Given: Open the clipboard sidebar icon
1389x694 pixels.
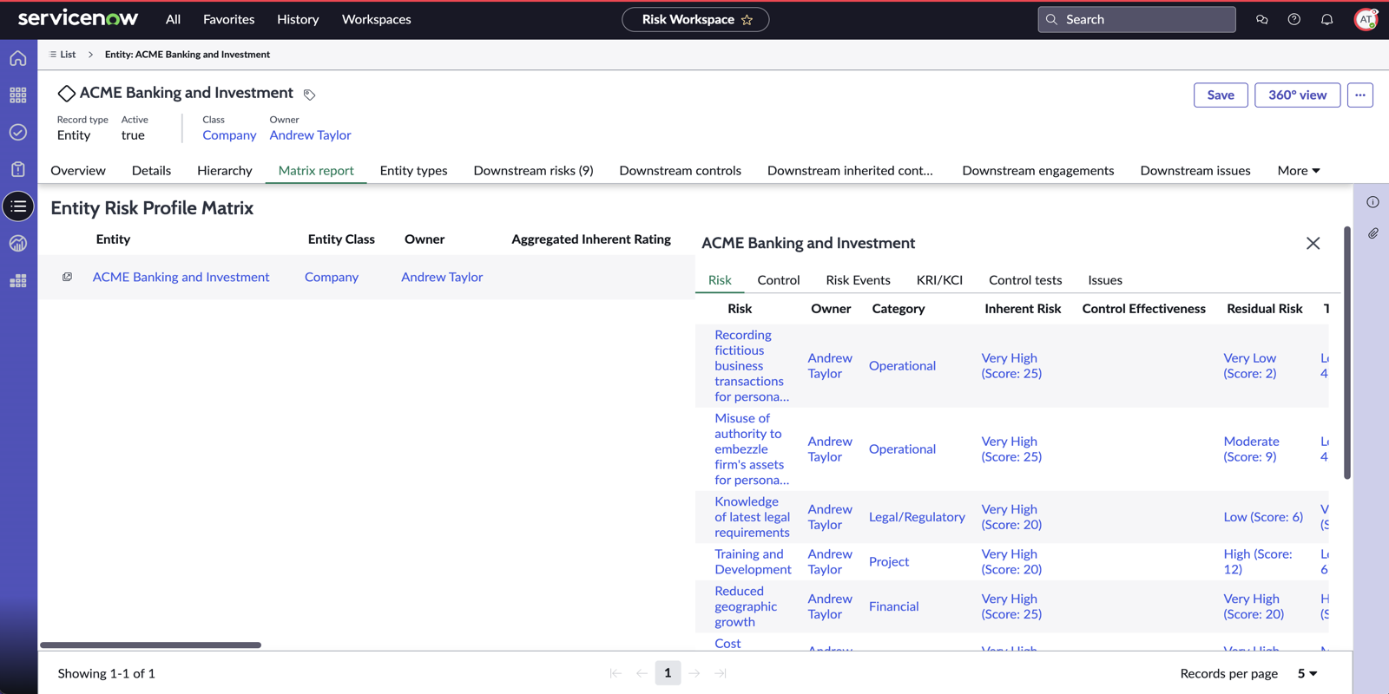Looking at the screenshot, I should click(x=18, y=169).
